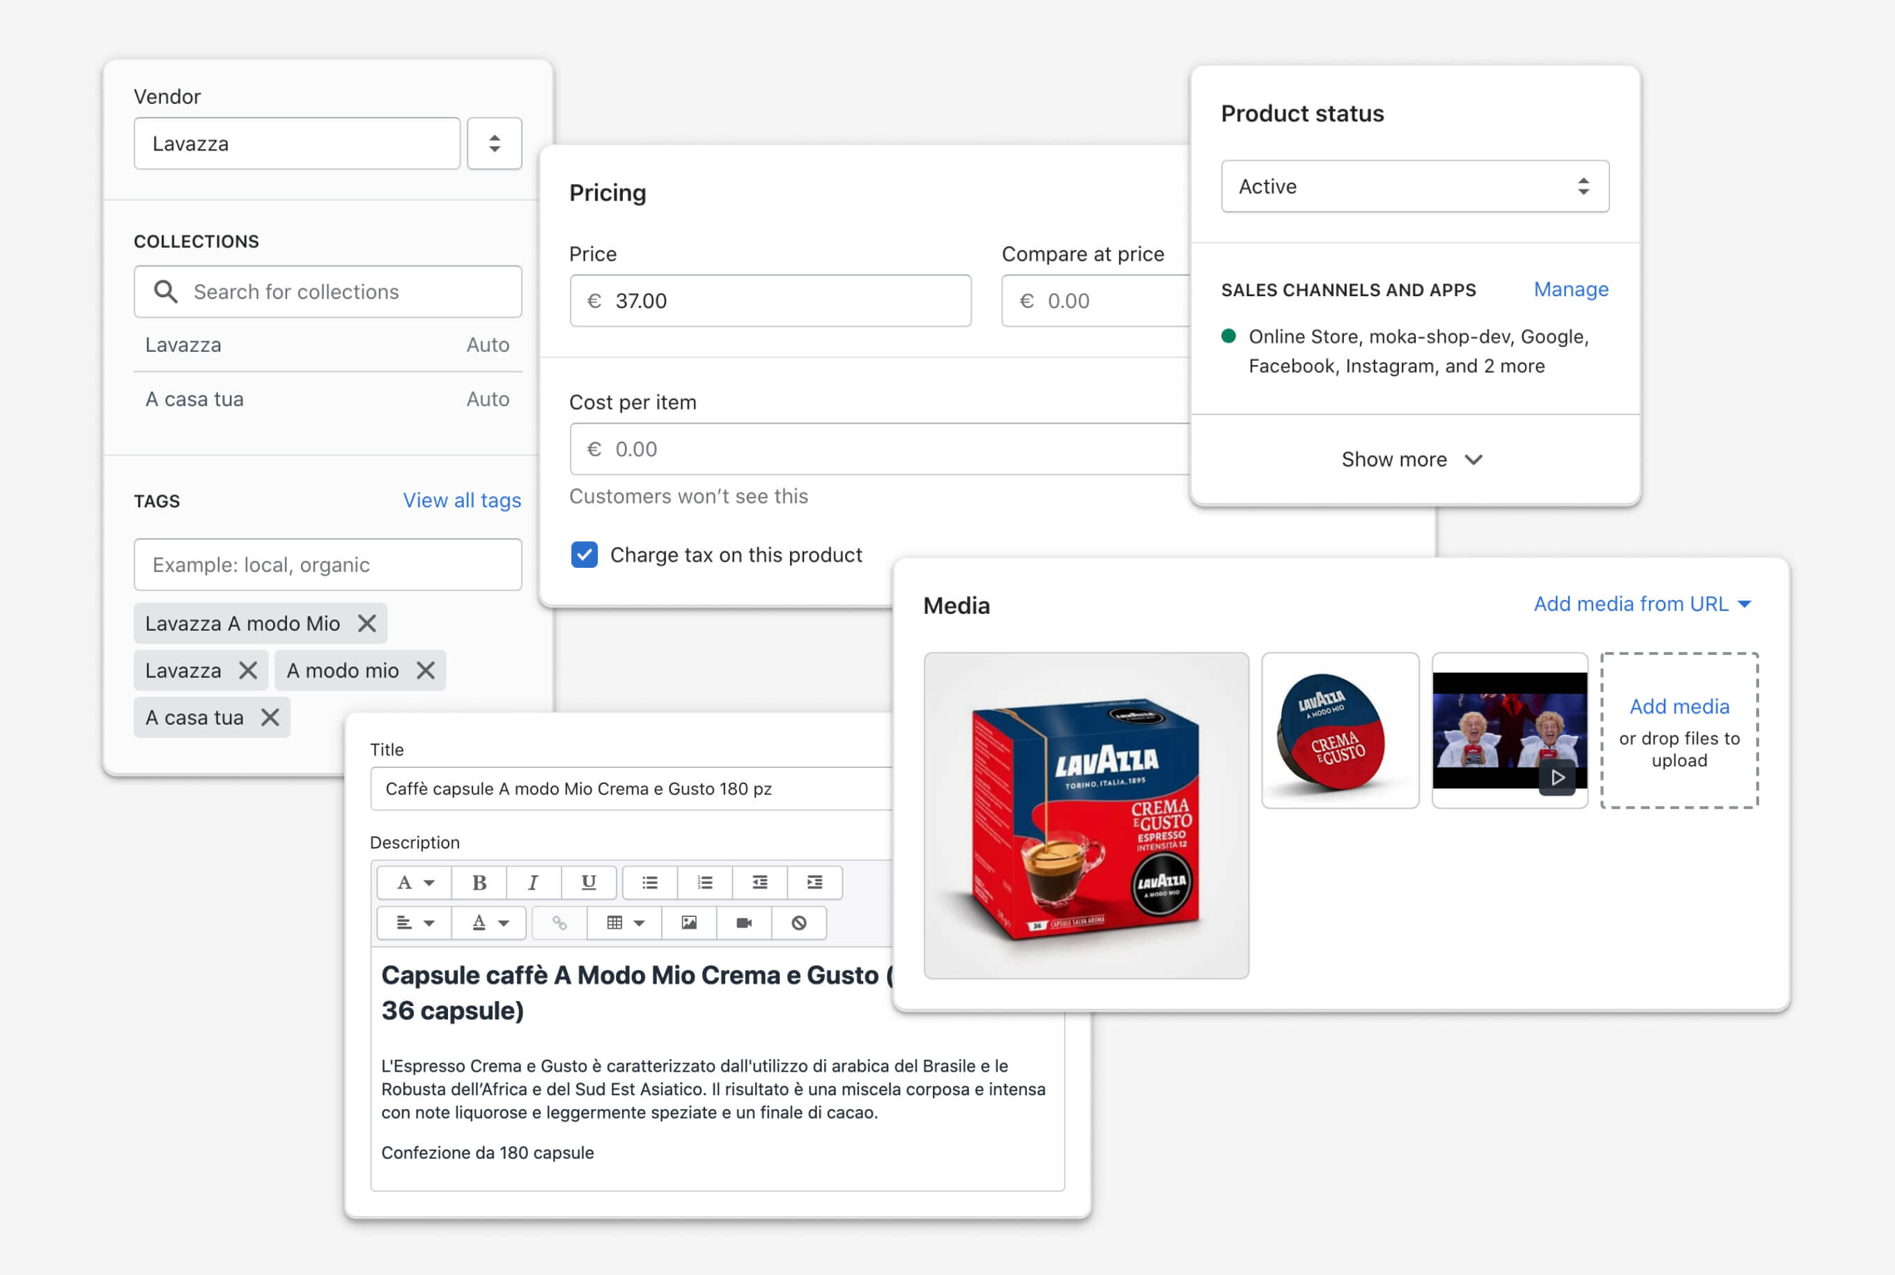Insert link in description editor
The image size is (1895, 1275).
pyautogui.click(x=559, y=923)
